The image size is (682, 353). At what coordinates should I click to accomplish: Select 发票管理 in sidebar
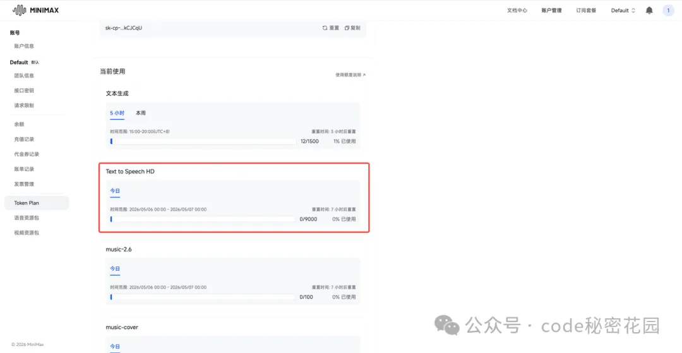pyautogui.click(x=24, y=184)
